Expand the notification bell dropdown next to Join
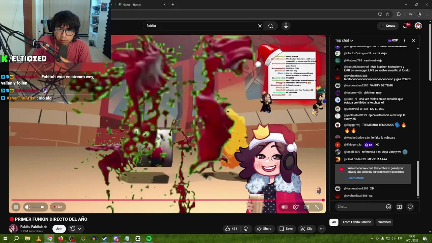Viewport: 432px width, 243px height. pyautogui.click(x=76, y=228)
